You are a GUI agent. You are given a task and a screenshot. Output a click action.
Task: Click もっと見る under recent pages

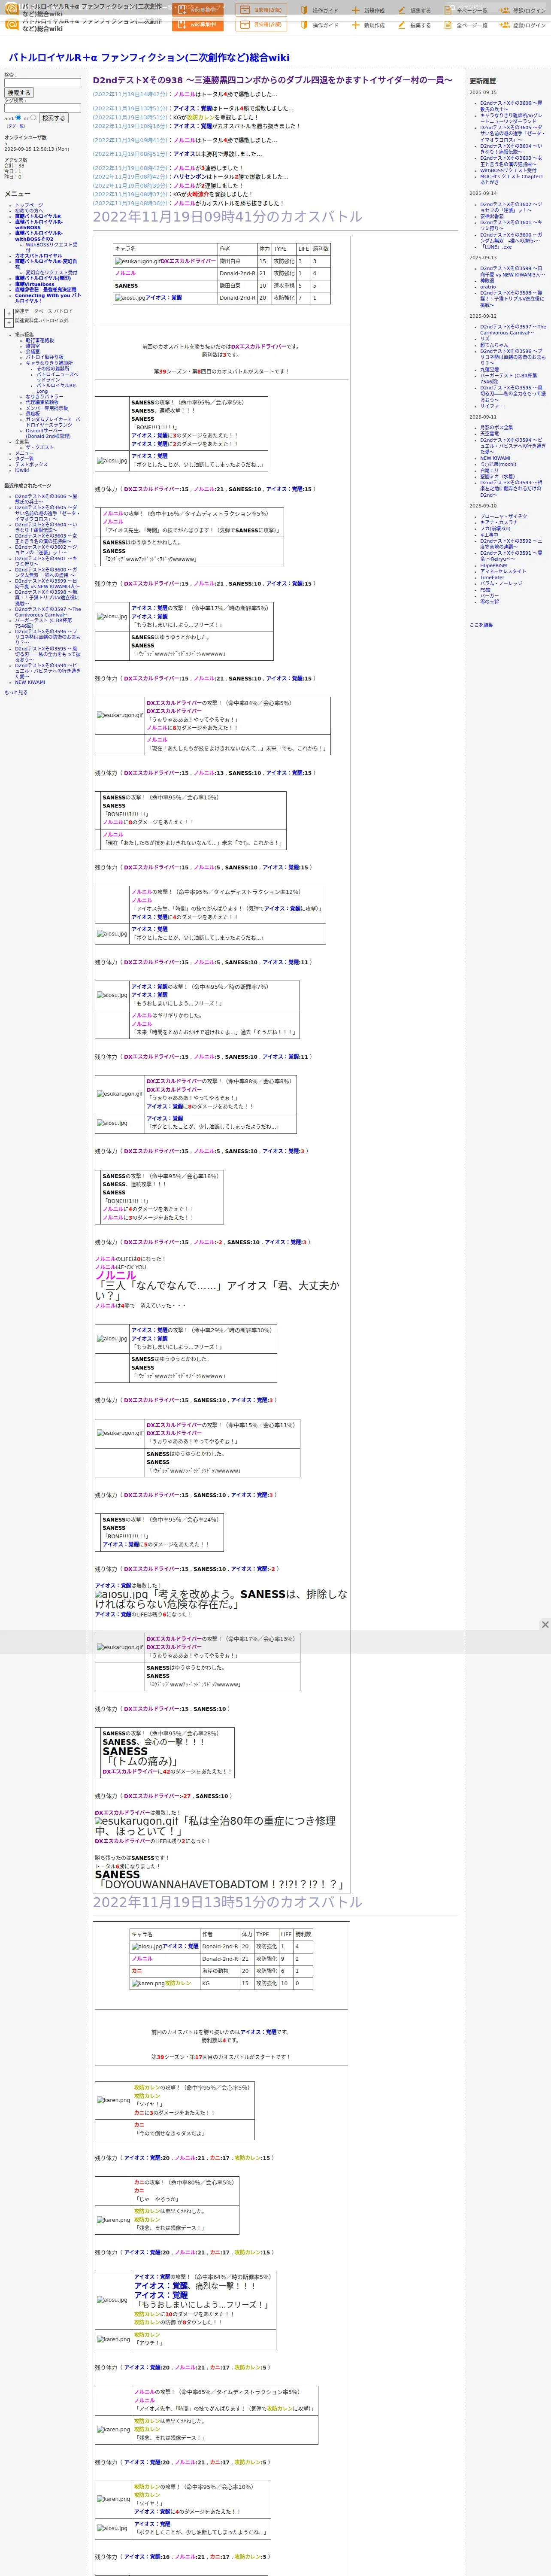pyautogui.click(x=16, y=692)
